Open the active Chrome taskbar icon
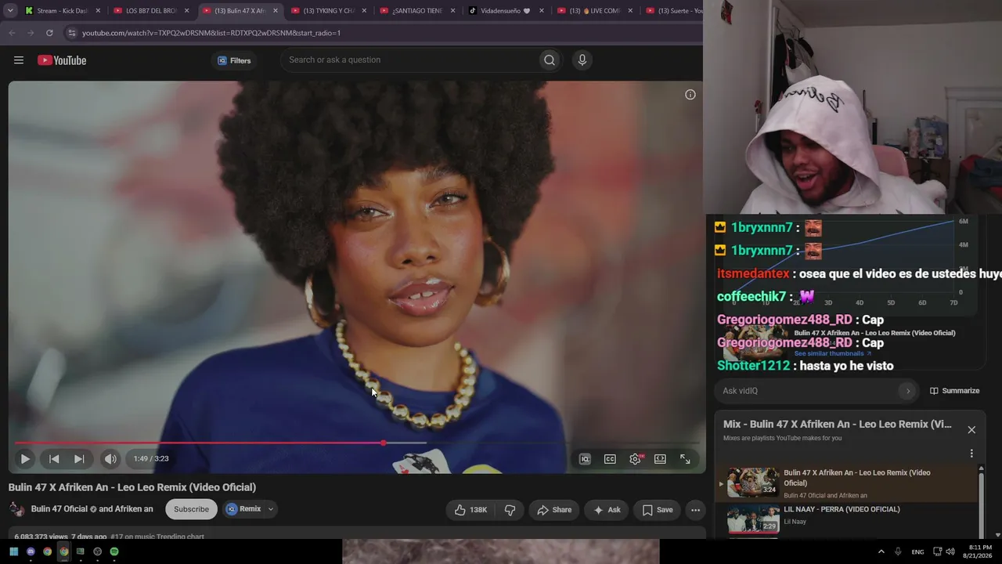 (x=63, y=551)
